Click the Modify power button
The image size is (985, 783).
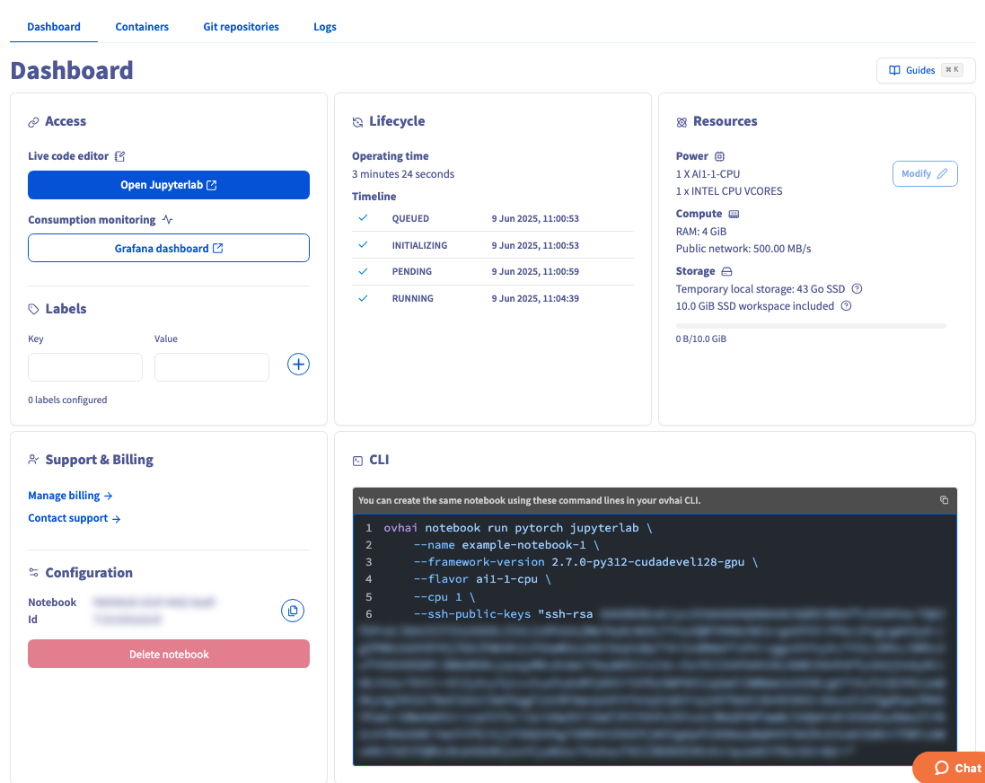click(925, 174)
